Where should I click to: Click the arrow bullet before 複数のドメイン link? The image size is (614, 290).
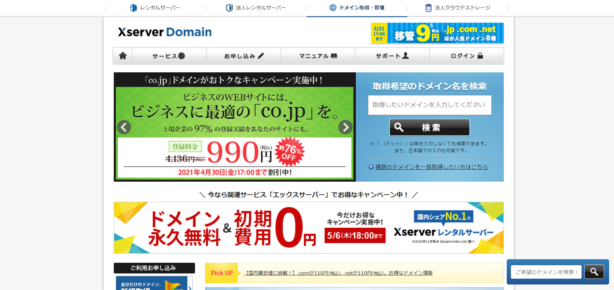click(371, 167)
